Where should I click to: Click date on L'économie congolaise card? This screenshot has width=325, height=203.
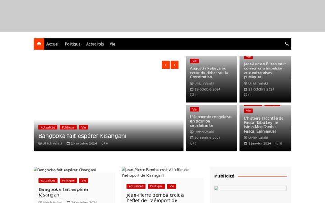[x=205, y=138]
